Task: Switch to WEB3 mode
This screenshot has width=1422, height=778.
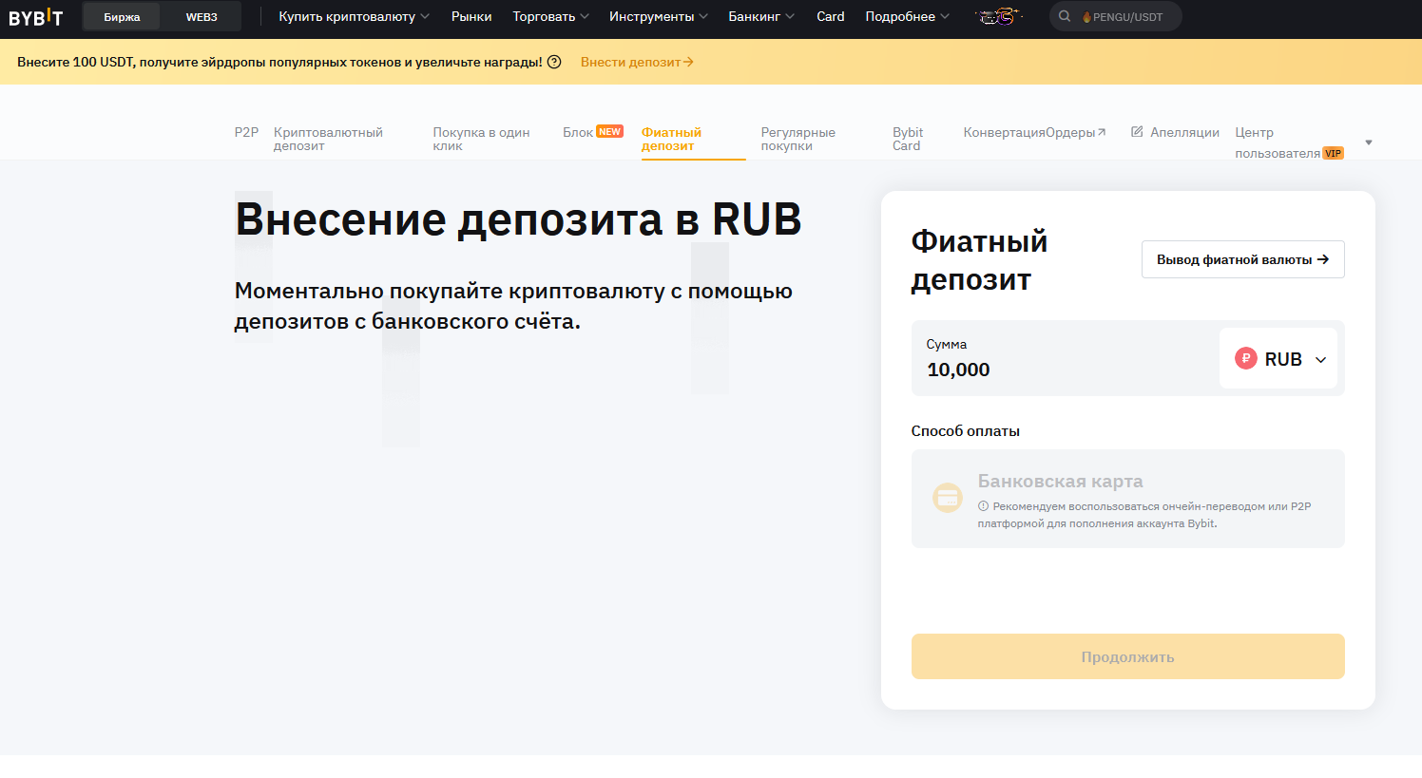Action: click(x=202, y=17)
